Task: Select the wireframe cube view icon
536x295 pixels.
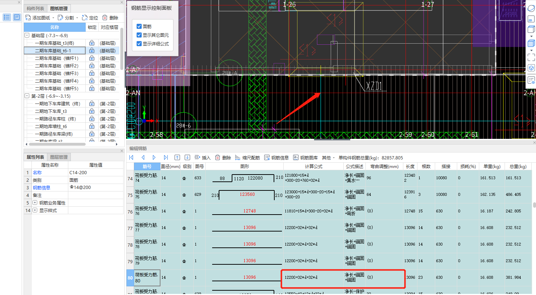Action: coord(531,30)
